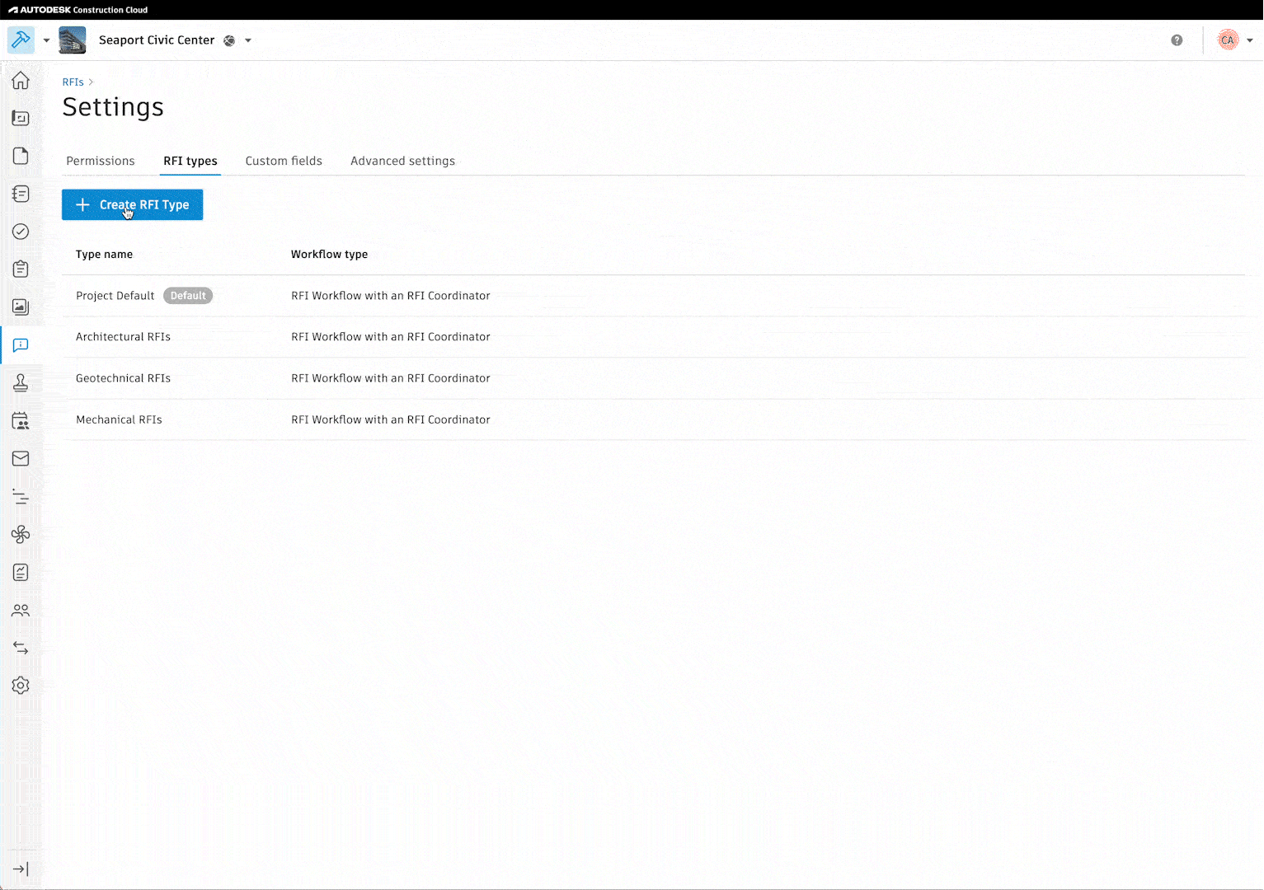1264x890 pixels.
Task: Open the Sheets icon in sidebar
Action: point(21,119)
